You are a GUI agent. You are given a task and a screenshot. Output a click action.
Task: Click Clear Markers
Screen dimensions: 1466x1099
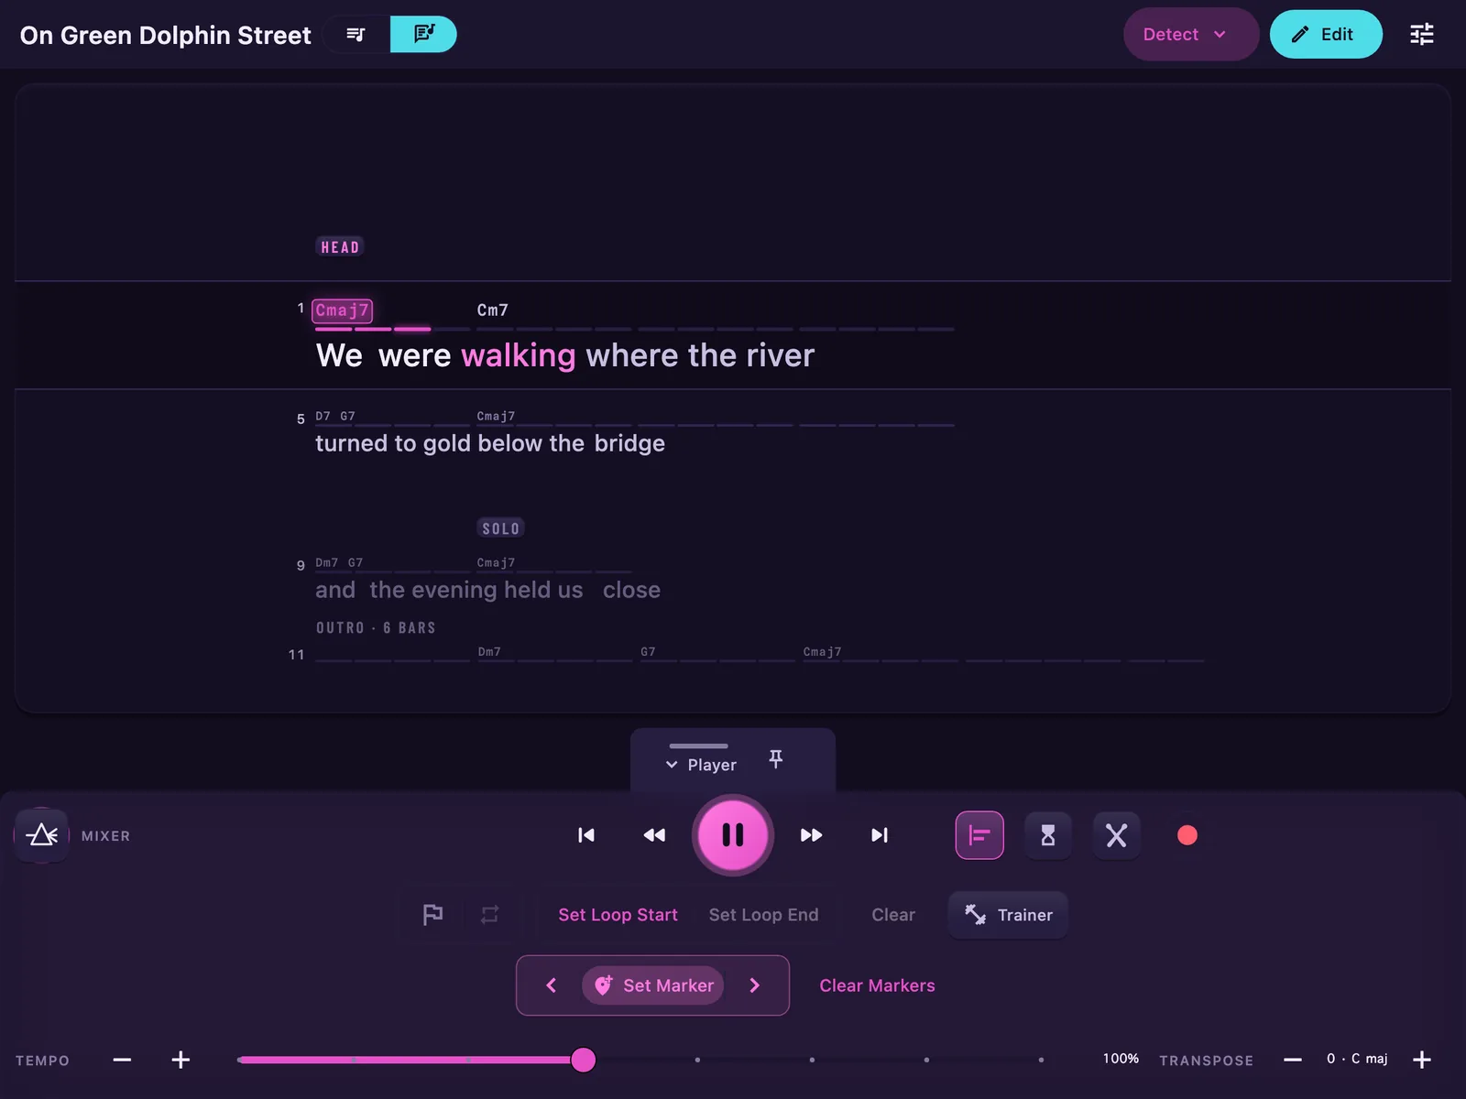[x=877, y=985]
